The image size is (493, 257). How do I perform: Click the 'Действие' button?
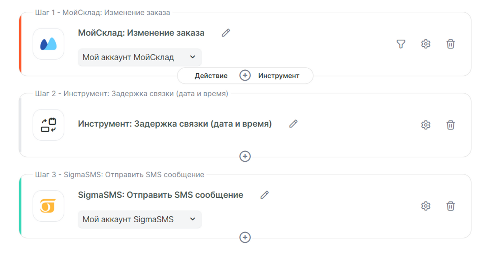tap(211, 76)
